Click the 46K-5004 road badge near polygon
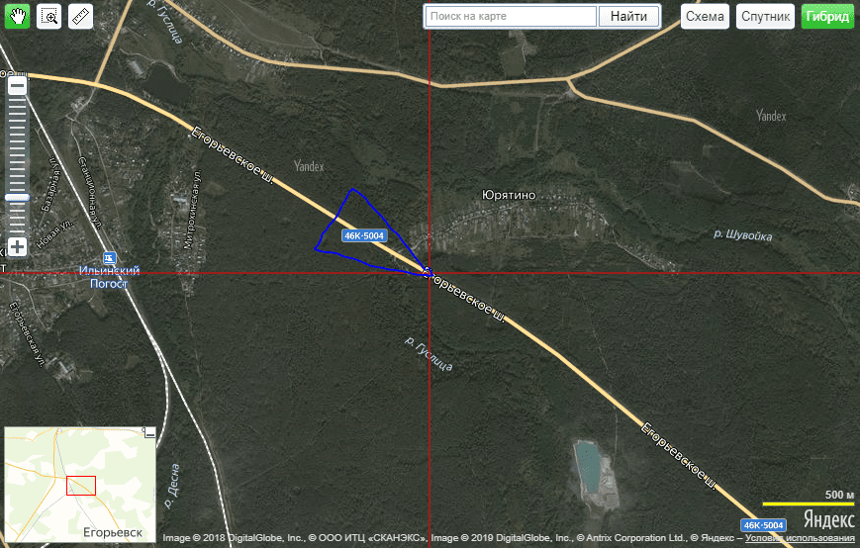 point(363,235)
